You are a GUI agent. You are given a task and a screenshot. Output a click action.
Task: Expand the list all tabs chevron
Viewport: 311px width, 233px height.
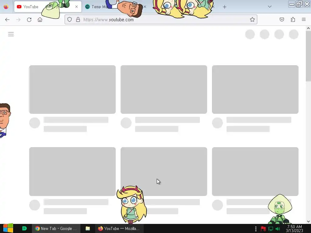click(270, 7)
